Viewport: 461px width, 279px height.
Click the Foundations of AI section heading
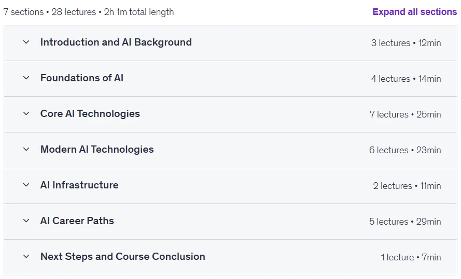(82, 78)
